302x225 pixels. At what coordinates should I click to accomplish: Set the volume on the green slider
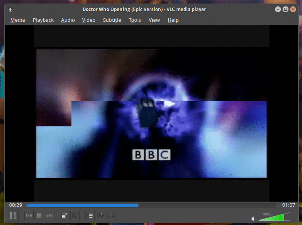point(275,217)
